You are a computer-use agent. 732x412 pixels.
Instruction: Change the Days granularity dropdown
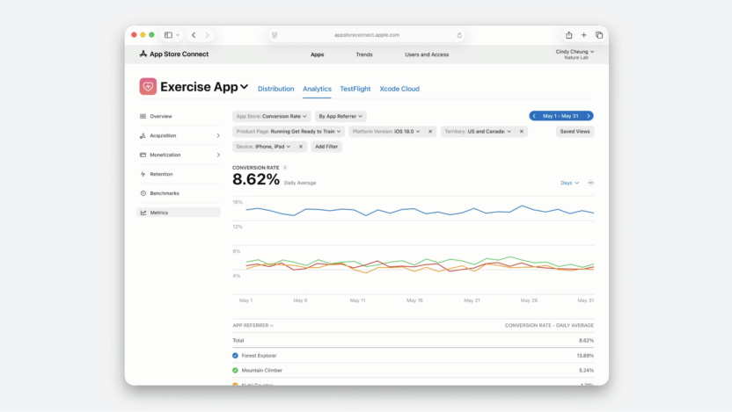pos(569,183)
